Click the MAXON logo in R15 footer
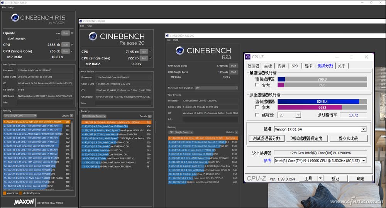Viewport: 386px width, 208px height. pyautogui.click(x=24, y=202)
